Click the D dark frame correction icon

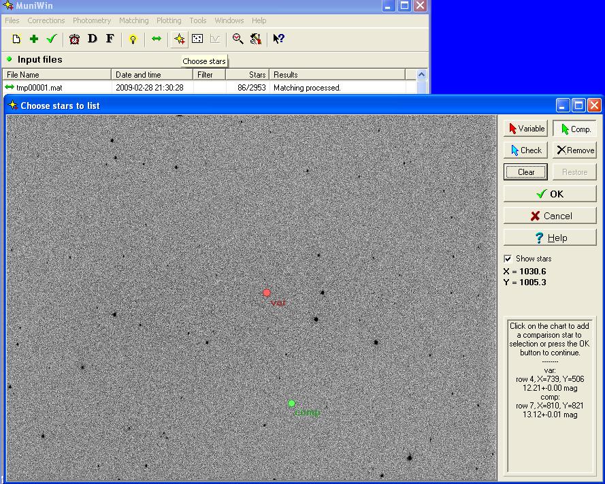(x=93, y=39)
